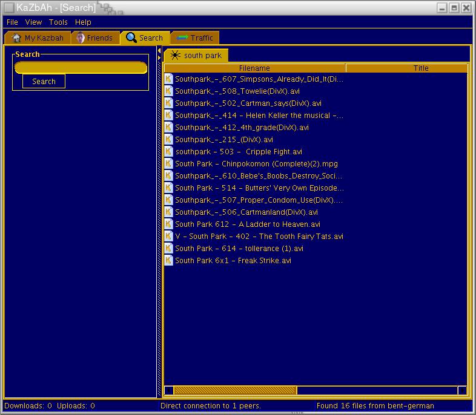The image size is (476, 415).
Task: Expand the search pane with the right divider arrow
Action: click(159, 57)
